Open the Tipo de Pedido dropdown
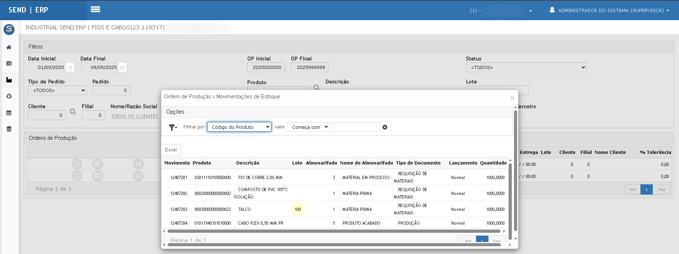 pos(57,90)
